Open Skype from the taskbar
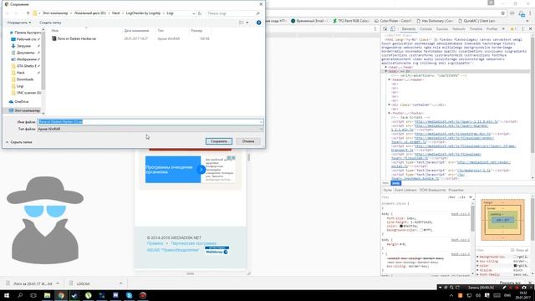The width and height of the screenshot is (535, 301). pyautogui.click(x=129, y=295)
